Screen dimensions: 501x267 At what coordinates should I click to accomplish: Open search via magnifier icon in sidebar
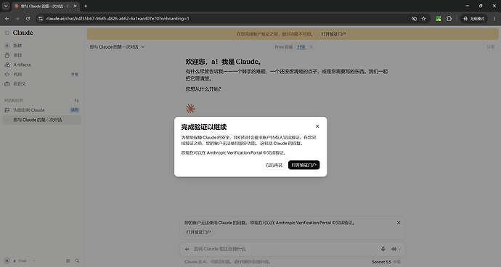coord(77,261)
